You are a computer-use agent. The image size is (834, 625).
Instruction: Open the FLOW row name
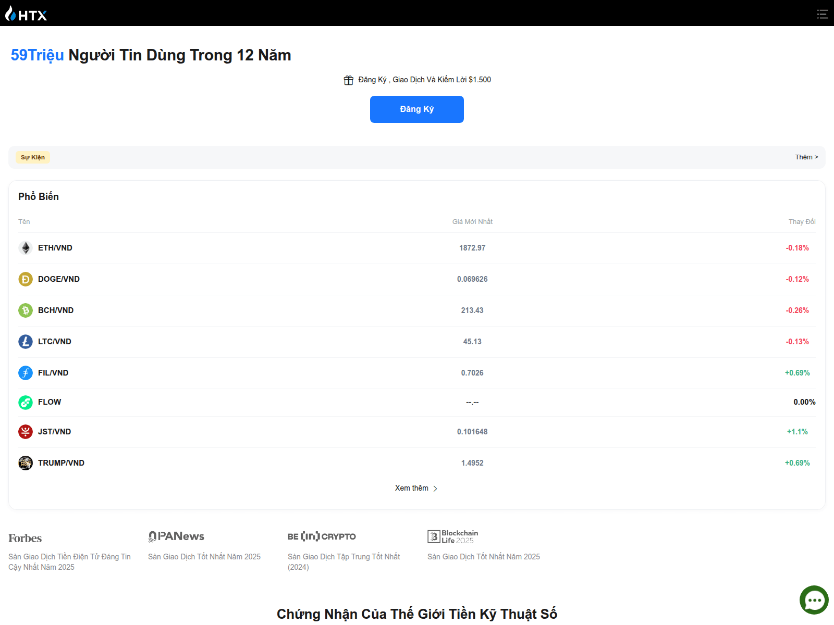tap(50, 402)
